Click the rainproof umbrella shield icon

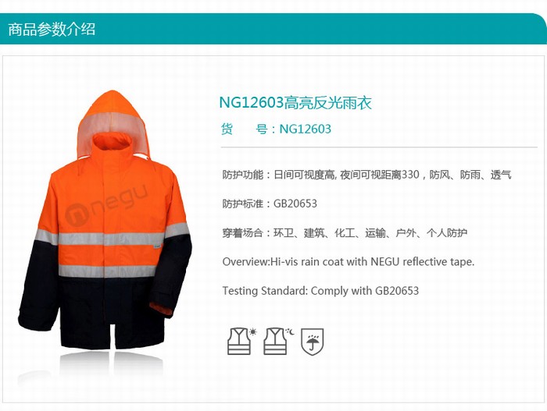[313, 342]
